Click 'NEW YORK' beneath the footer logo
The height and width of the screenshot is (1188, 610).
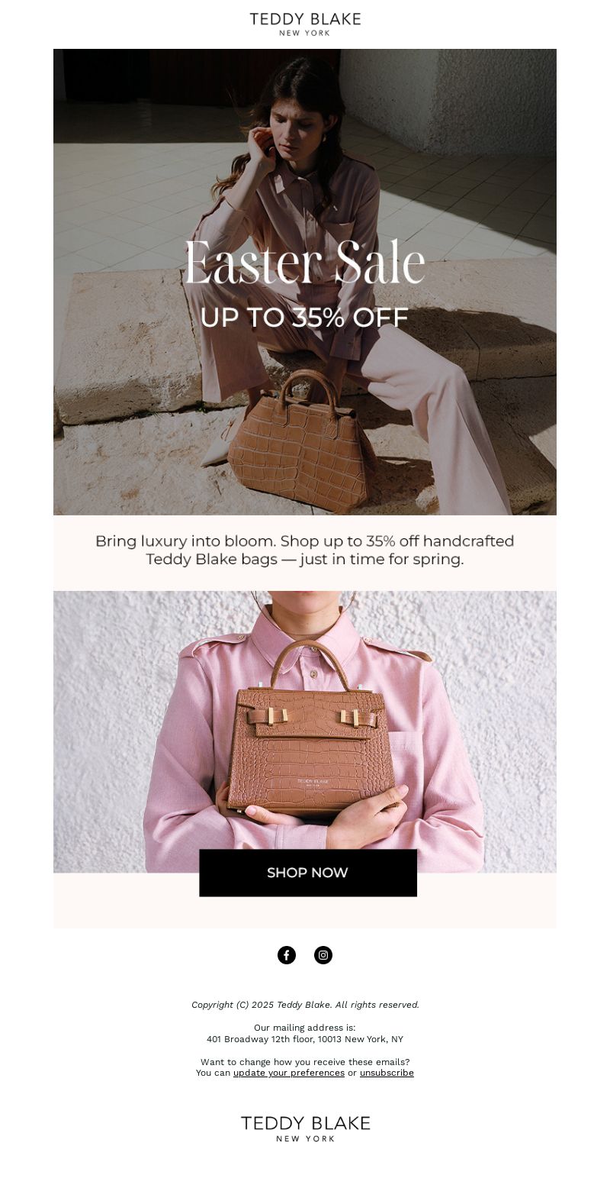[x=305, y=1138]
